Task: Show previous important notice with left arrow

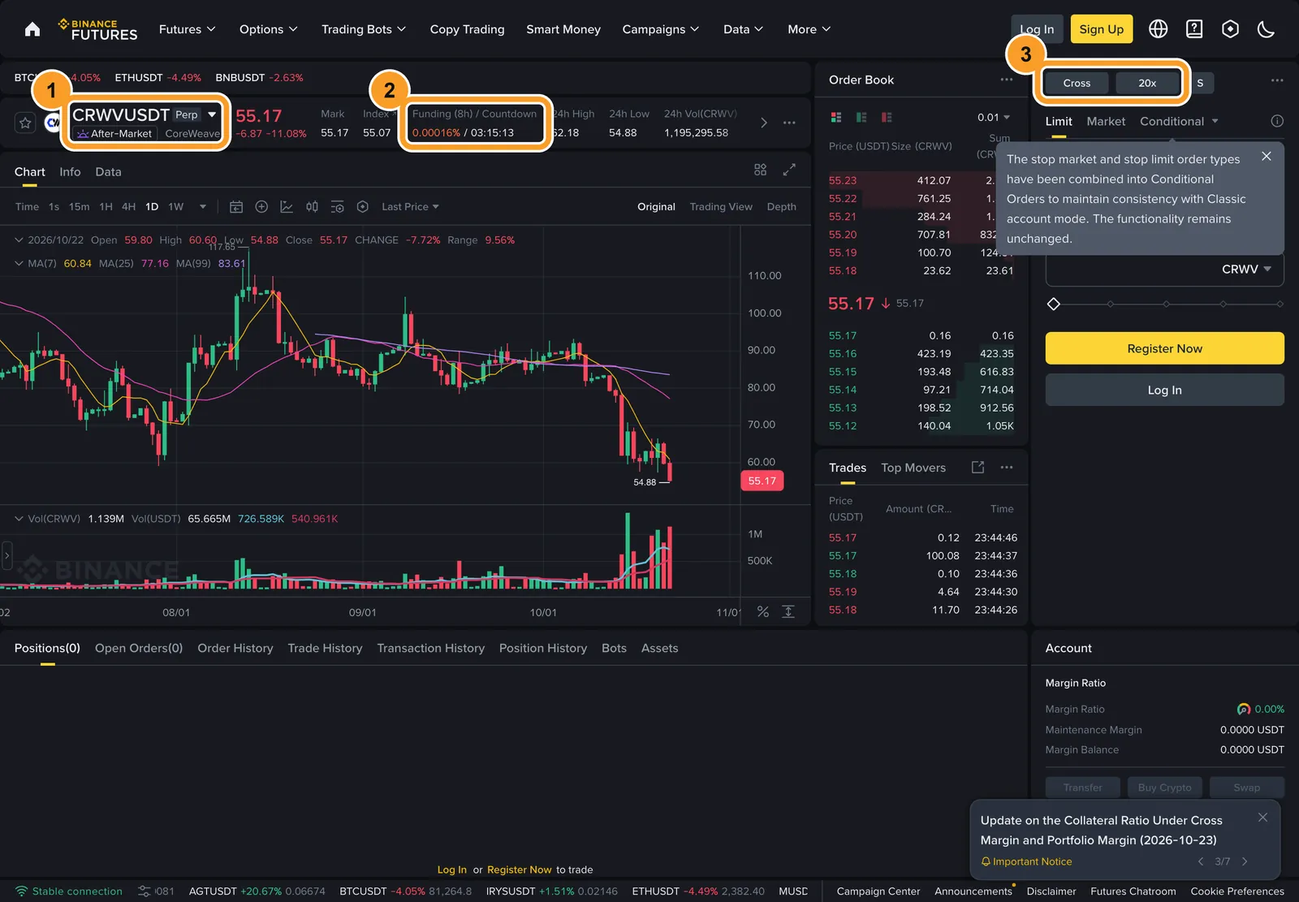Action: pos(1201,861)
